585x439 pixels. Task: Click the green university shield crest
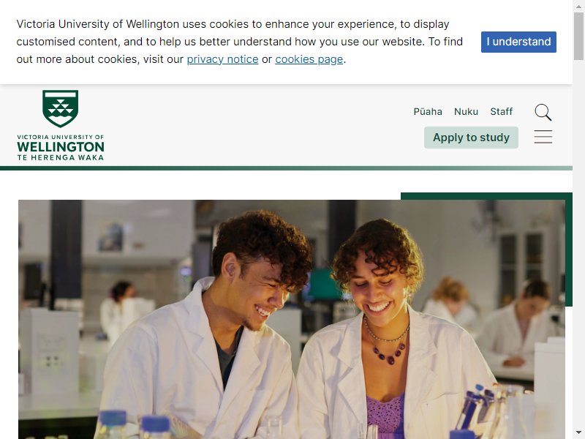[61, 108]
